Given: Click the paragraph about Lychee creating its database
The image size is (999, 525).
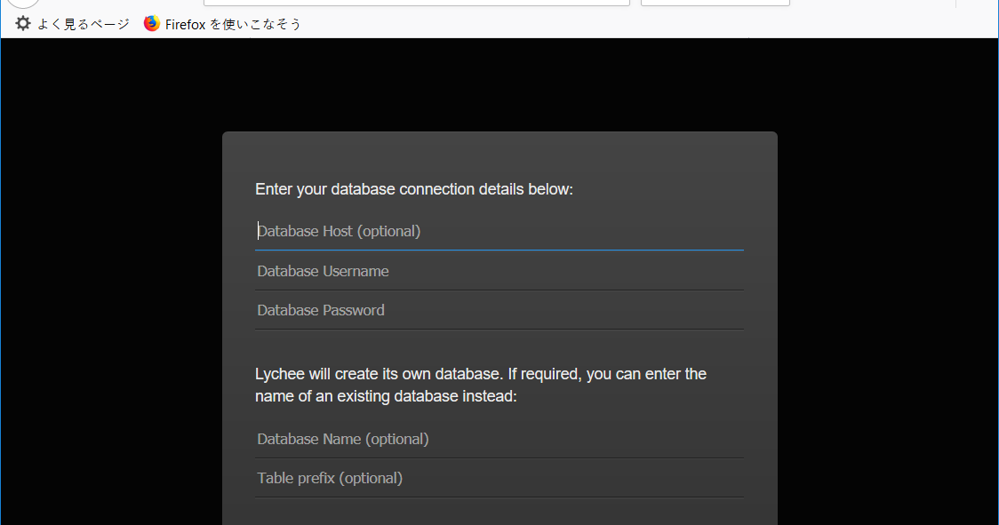Looking at the screenshot, I should pyautogui.click(x=480, y=385).
